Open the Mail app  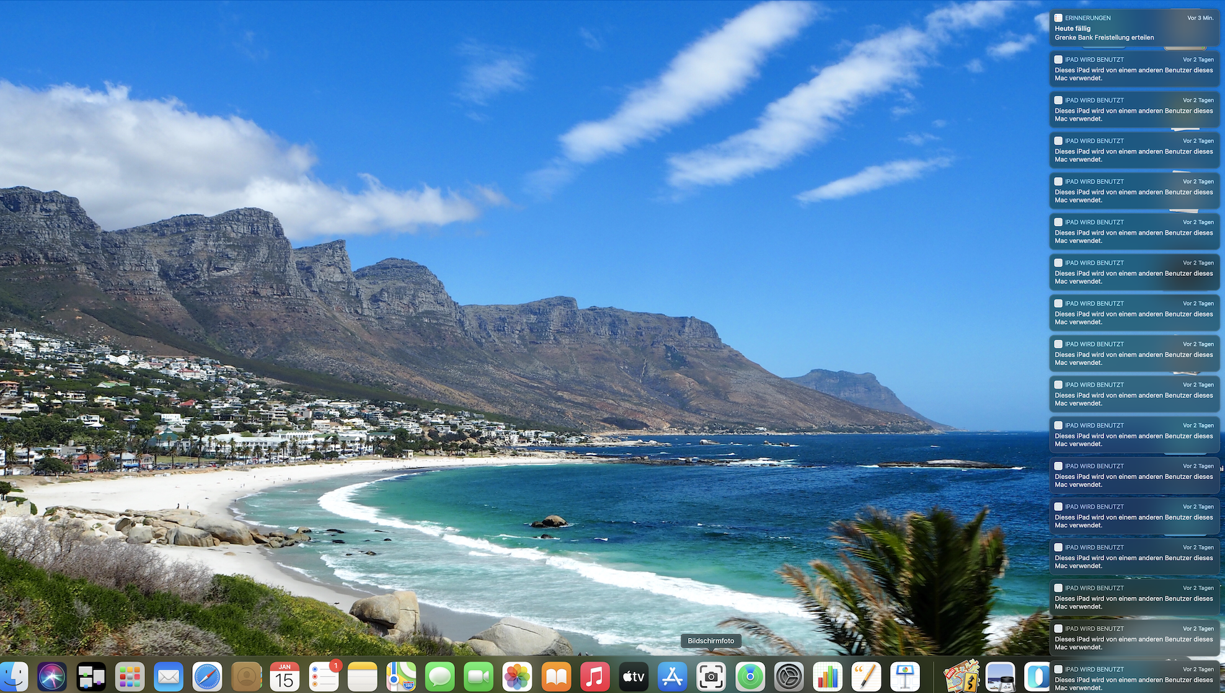tap(169, 676)
